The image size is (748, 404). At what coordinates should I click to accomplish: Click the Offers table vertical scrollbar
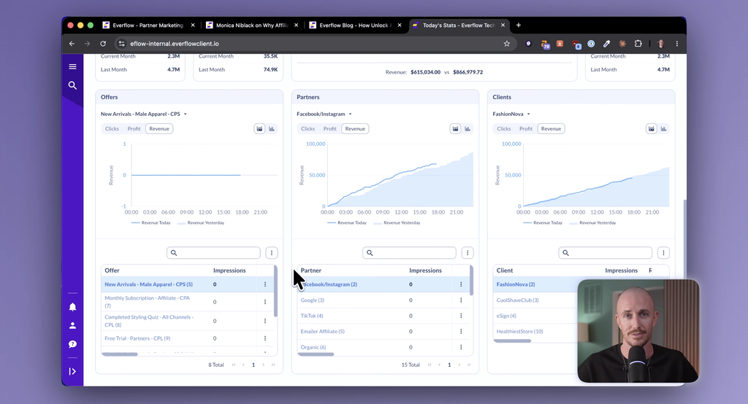pyautogui.click(x=275, y=291)
